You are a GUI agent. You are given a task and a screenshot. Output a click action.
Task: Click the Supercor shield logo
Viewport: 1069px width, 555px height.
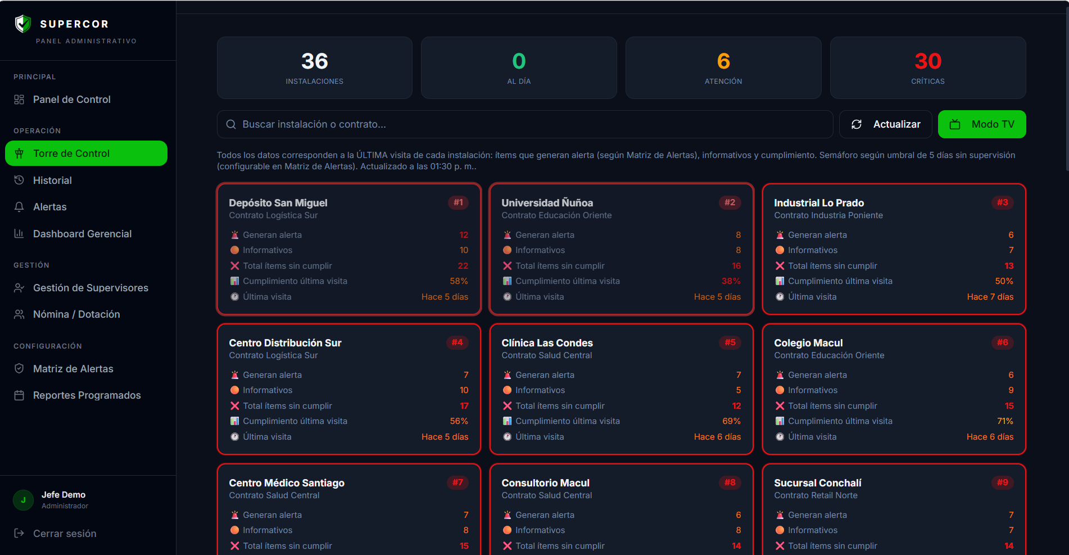(x=23, y=24)
